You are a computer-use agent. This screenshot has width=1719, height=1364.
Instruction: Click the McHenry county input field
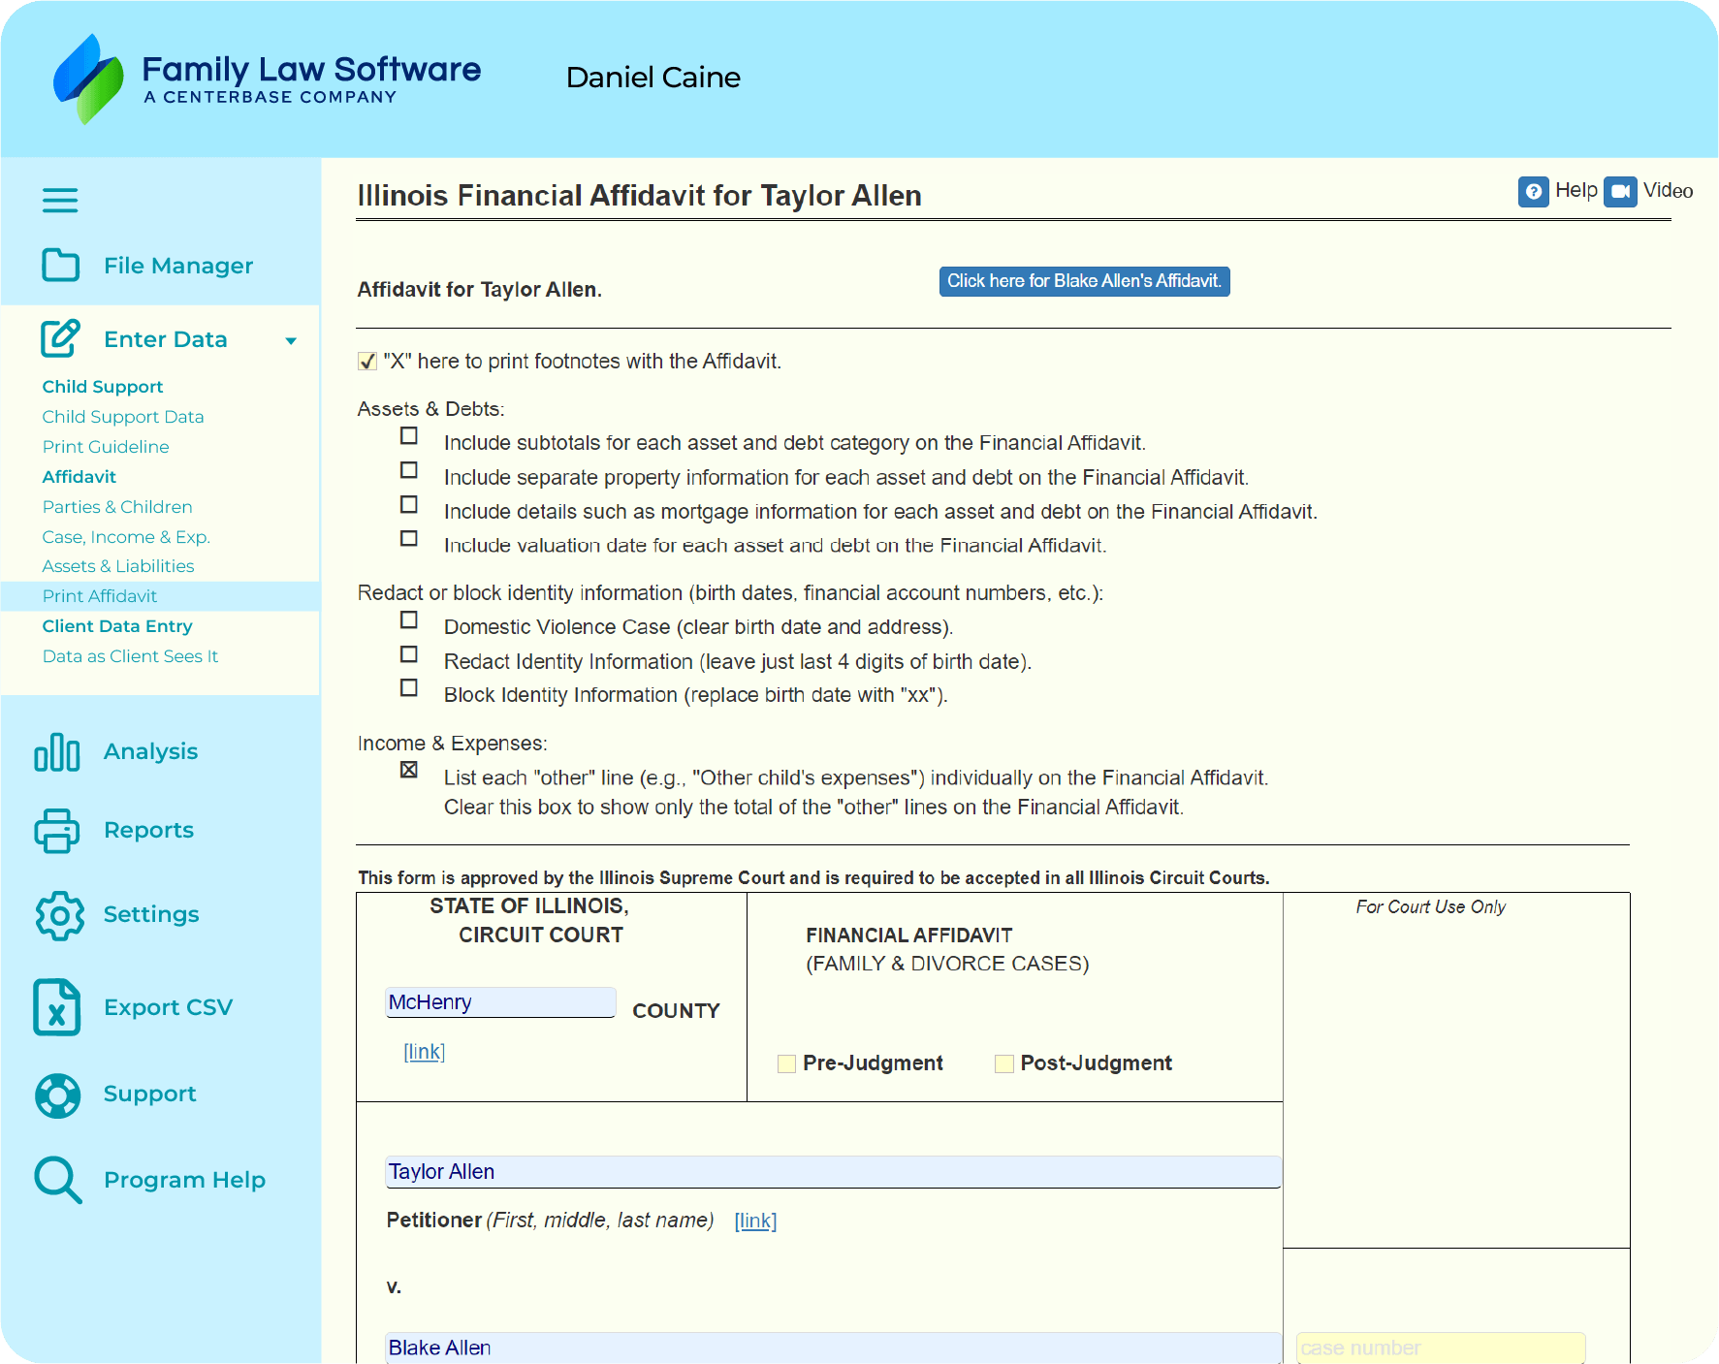(500, 1002)
